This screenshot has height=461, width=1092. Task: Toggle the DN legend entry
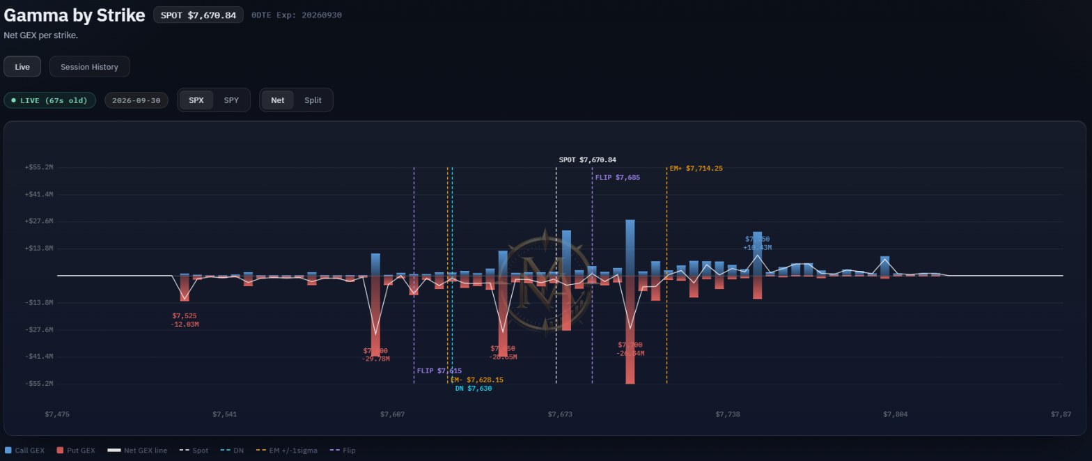232,451
